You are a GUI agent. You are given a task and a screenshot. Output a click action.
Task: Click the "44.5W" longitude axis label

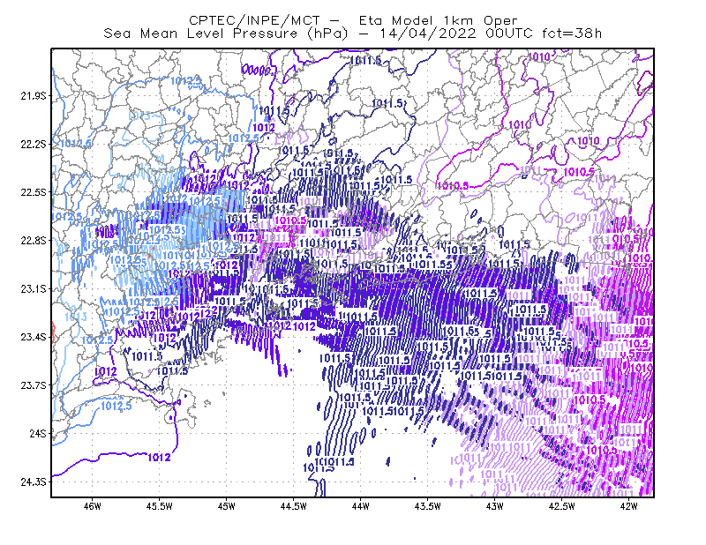294,506
